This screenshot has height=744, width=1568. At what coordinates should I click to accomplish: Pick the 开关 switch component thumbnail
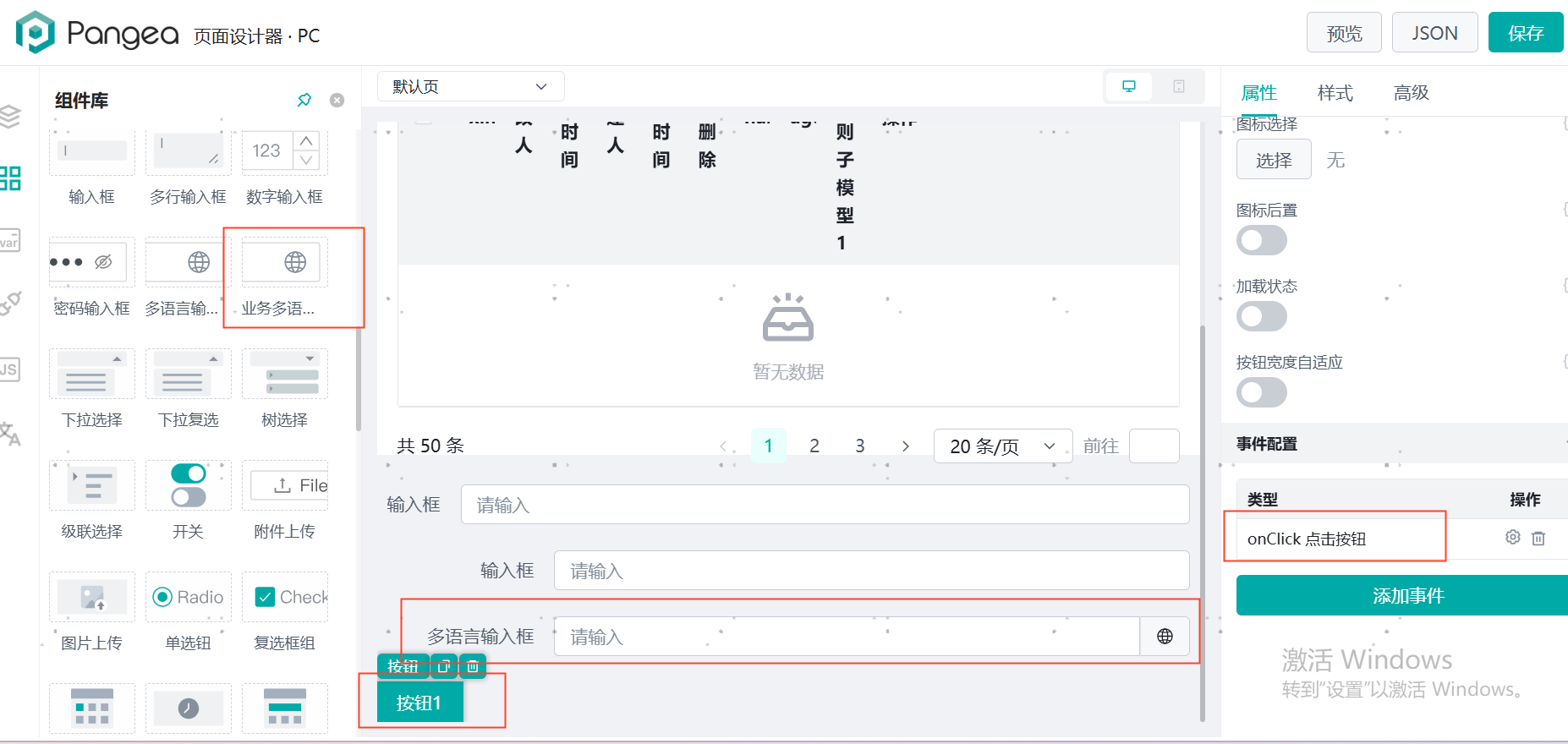(x=189, y=485)
